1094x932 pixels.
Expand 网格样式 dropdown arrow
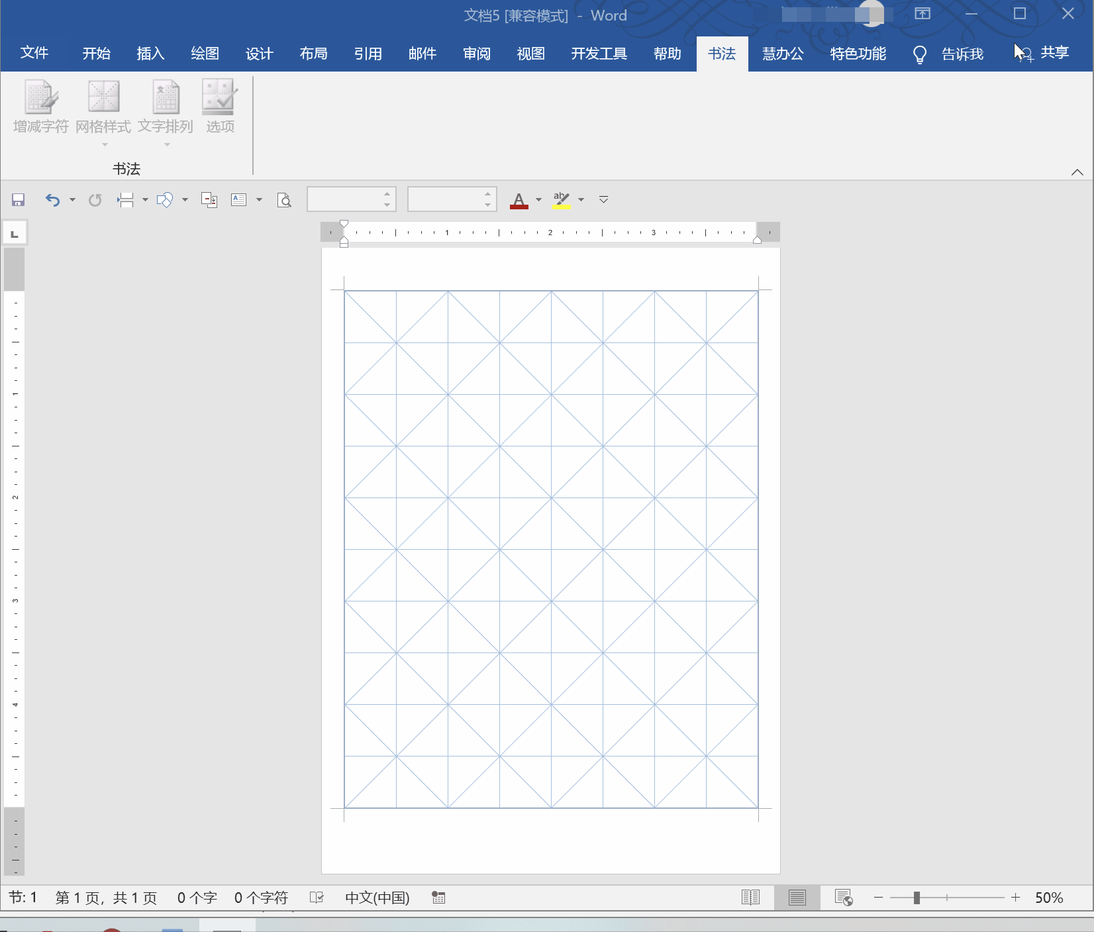click(105, 144)
